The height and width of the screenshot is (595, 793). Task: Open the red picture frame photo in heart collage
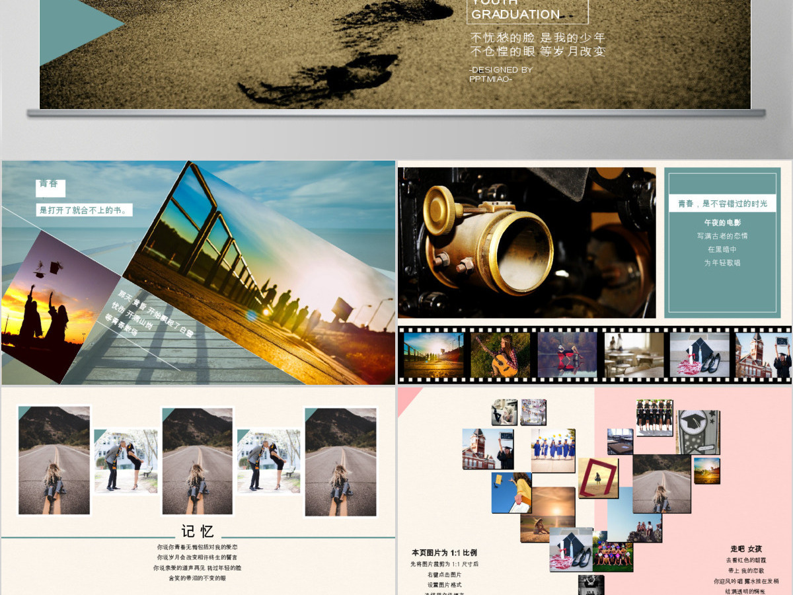pos(599,478)
